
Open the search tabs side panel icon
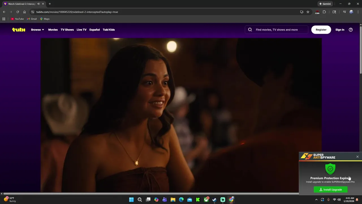[x=334, y=12]
